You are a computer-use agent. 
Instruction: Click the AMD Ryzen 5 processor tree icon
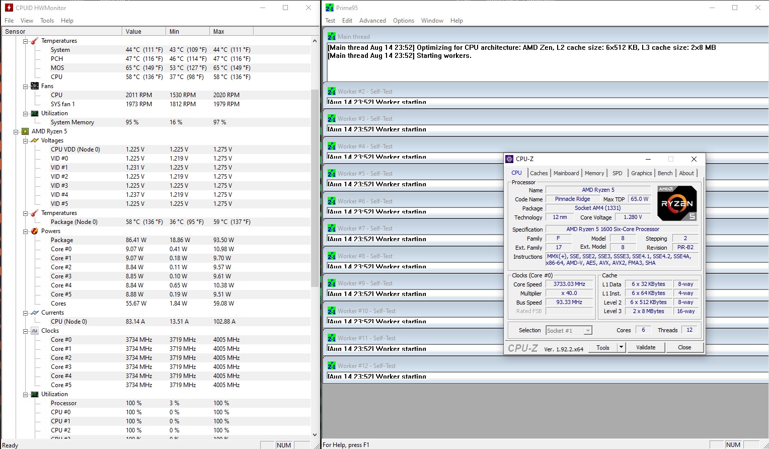click(25, 131)
